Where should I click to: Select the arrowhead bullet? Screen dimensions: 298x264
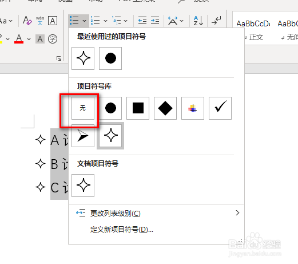83,136
